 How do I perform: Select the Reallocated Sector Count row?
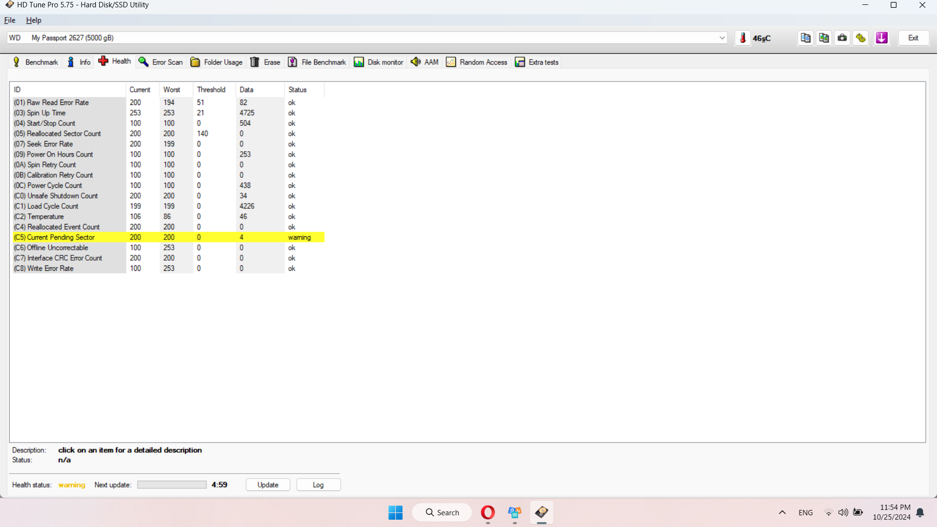click(x=168, y=134)
